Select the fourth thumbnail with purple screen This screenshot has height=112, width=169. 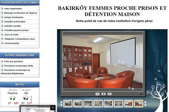coord(98,103)
